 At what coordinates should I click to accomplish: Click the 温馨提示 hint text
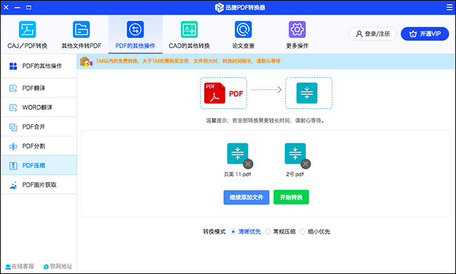click(265, 121)
